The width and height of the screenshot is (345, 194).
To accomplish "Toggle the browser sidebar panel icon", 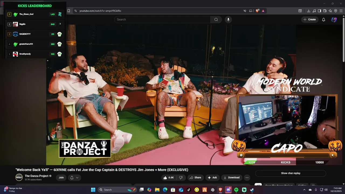I will click(319, 11).
